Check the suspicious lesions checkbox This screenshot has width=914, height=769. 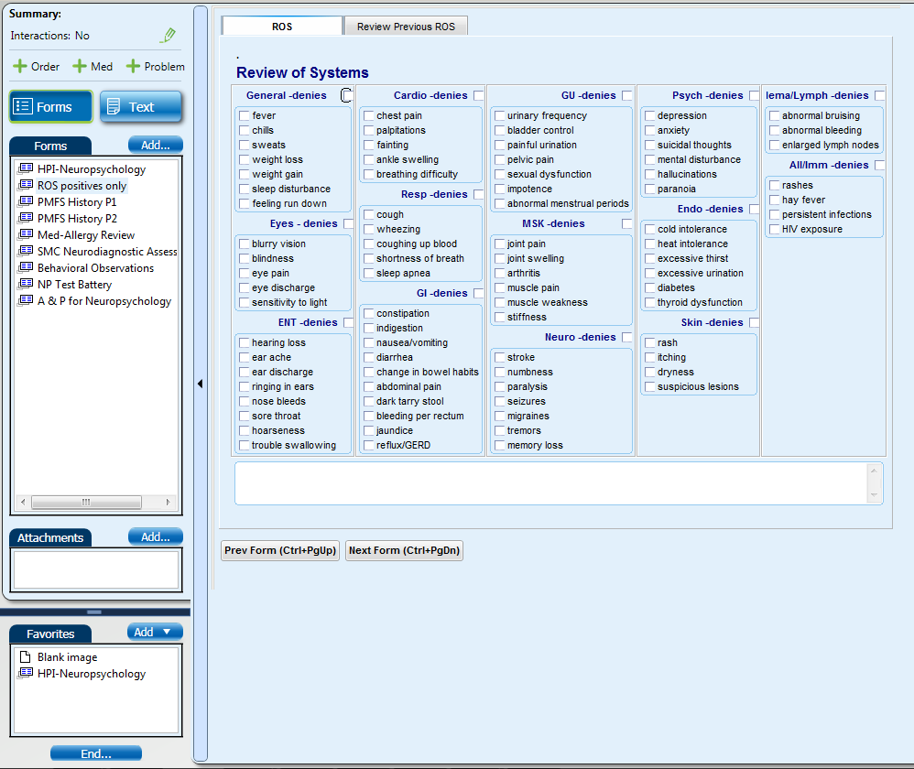pyautogui.click(x=650, y=387)
